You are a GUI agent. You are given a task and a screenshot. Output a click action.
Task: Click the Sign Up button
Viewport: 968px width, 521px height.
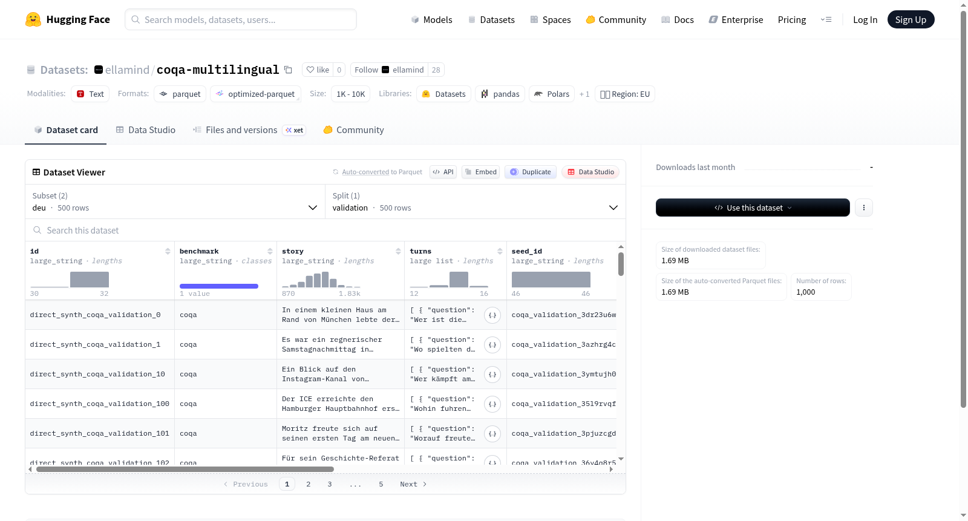click(x=911, y=19)
